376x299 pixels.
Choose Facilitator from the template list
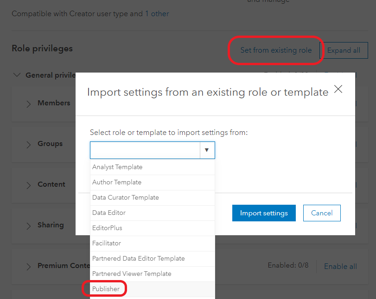pyautogui.click(x=106, y=243)
